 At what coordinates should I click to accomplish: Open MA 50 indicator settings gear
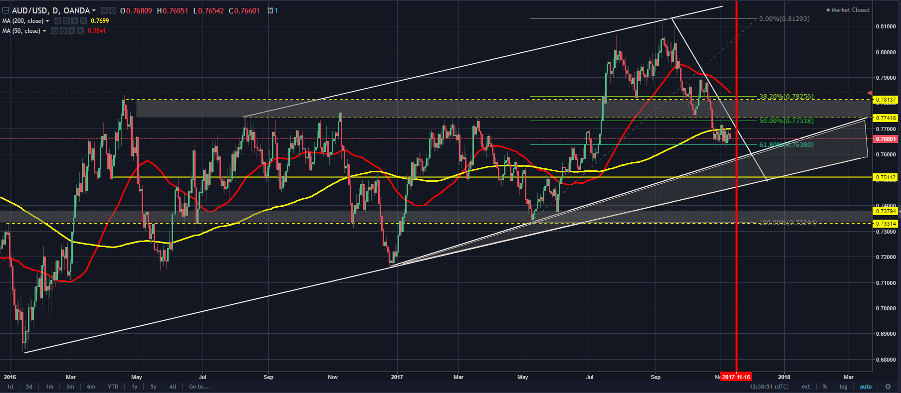(x=63, y=31)
